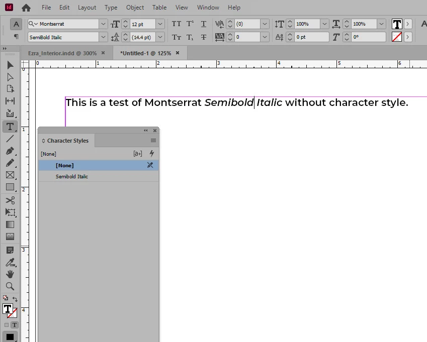Image resolution: width=427 pixels, height=342 pixels.
Task: Open the Type menu
Action: click(111, 8)
